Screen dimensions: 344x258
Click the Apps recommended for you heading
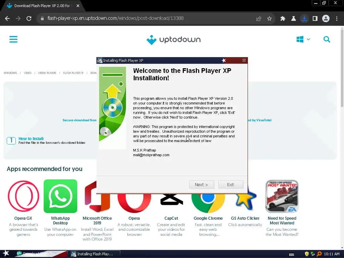coord(45,169)
